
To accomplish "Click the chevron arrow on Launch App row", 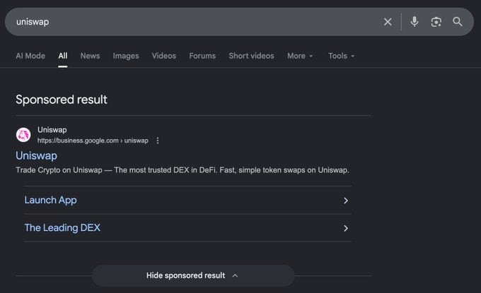I will point(346,201).
